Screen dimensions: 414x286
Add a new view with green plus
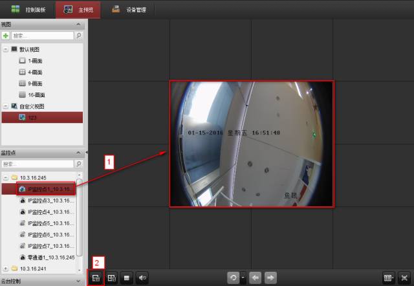6,36
